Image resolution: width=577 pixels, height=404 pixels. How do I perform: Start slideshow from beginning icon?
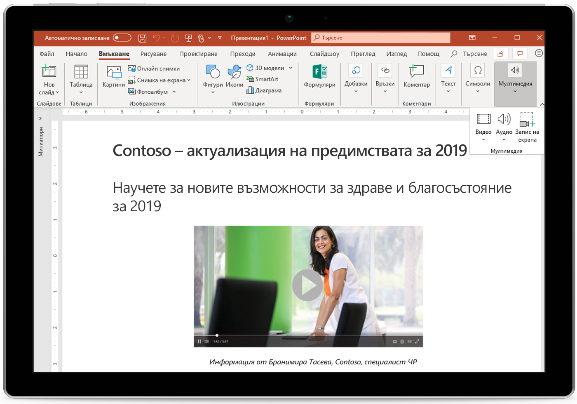[x=189, y=38]
